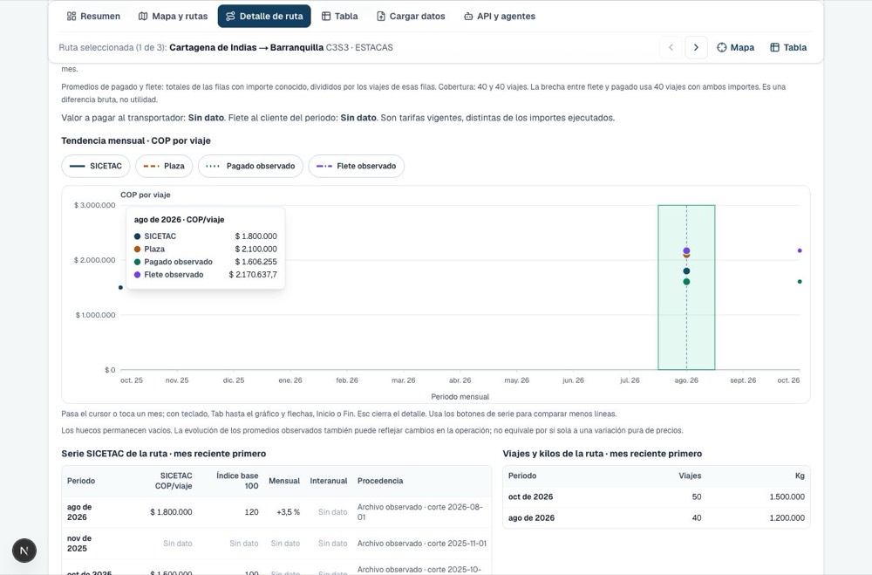Click 'Archivo observado · corte 2026-08-01' cell
Screen dimensions: 872x575
[420, 512]
